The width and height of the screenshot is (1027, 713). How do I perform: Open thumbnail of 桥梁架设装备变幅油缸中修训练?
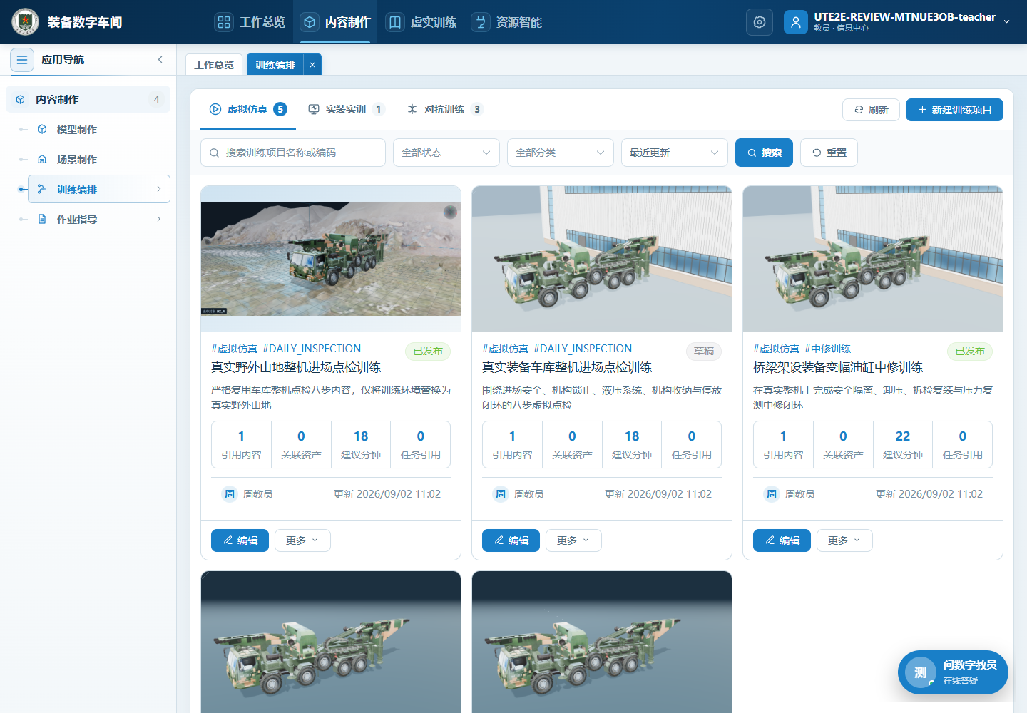coord(873,259)
